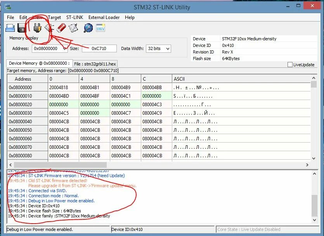The height and width of the screenshot is (236, 324).
Task: Switch to Device Memory @ 0x08000000 tab
Action: pyautogui.click(x=40, y=63)
